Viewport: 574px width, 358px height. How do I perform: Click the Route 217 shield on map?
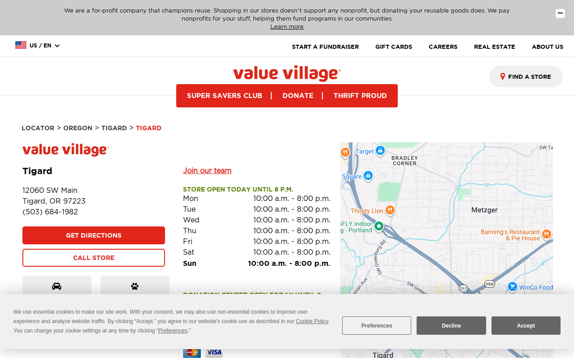(x=464, y=289)
